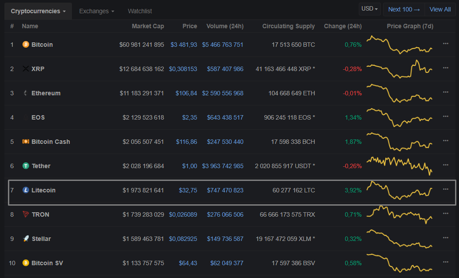Click XRP price $0,308153
Screen dimensions: 459x278
click(183, 69)
